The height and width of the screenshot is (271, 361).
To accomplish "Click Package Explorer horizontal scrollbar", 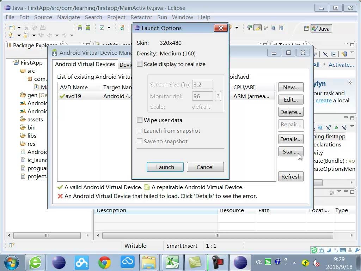I will point(47,235).
